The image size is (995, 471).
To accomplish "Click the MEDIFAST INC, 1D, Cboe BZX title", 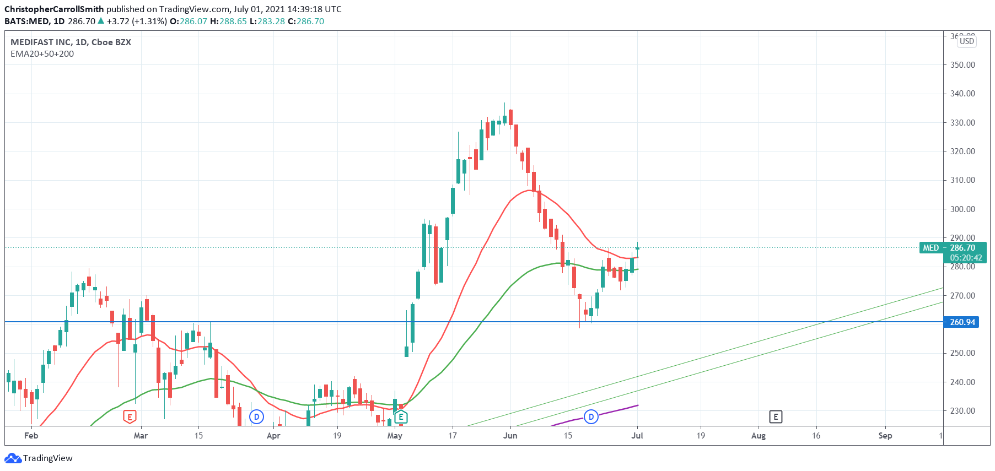I will point(71,42).
